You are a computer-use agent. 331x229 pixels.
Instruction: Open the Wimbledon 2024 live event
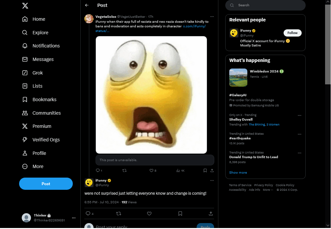click(x=264, y=72)
